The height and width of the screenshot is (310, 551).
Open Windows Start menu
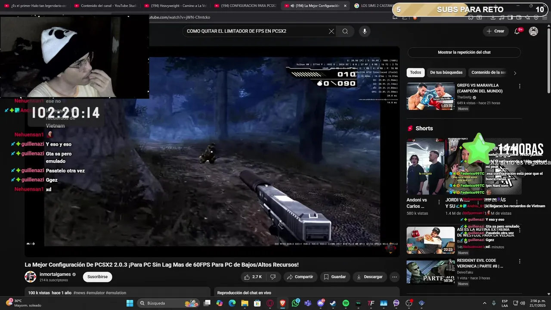(130, 303)
